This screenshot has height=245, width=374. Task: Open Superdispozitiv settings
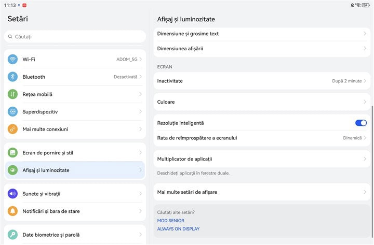click(75, 111)
